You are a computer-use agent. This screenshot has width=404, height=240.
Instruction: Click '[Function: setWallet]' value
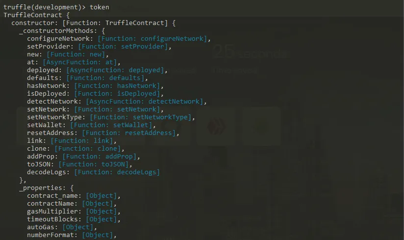pos(111,125)
